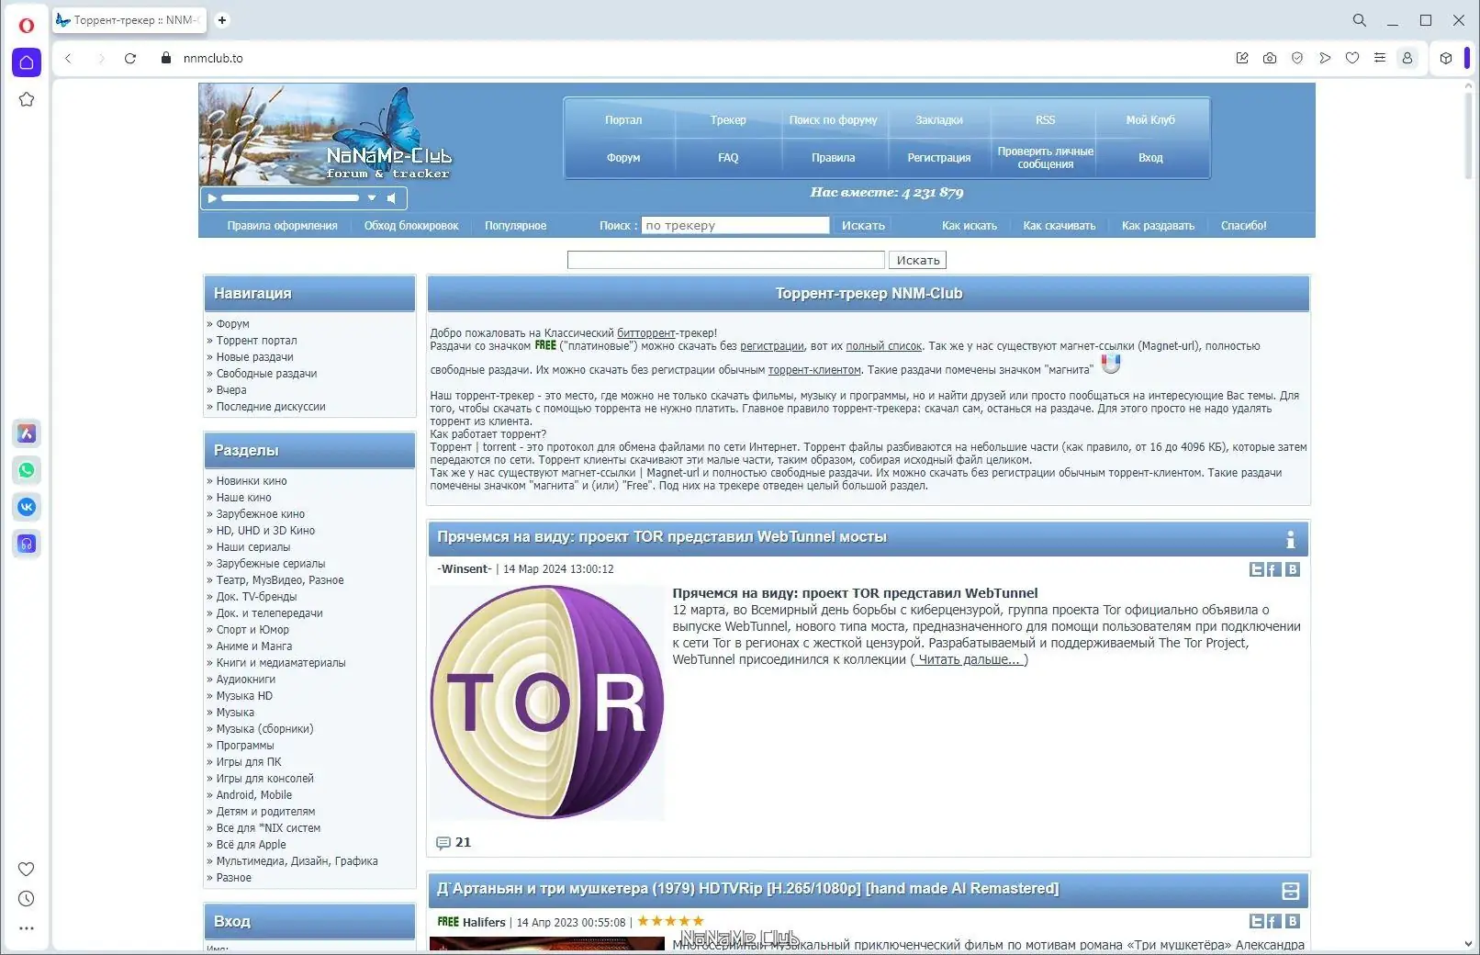This screenshot has height=955, width=1480.
Task: Open the Портал menu item
Action: (623, 120)
